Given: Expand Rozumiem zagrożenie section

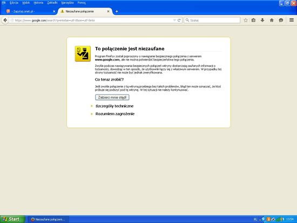Looking at the screenshot, I should point(115,114).
